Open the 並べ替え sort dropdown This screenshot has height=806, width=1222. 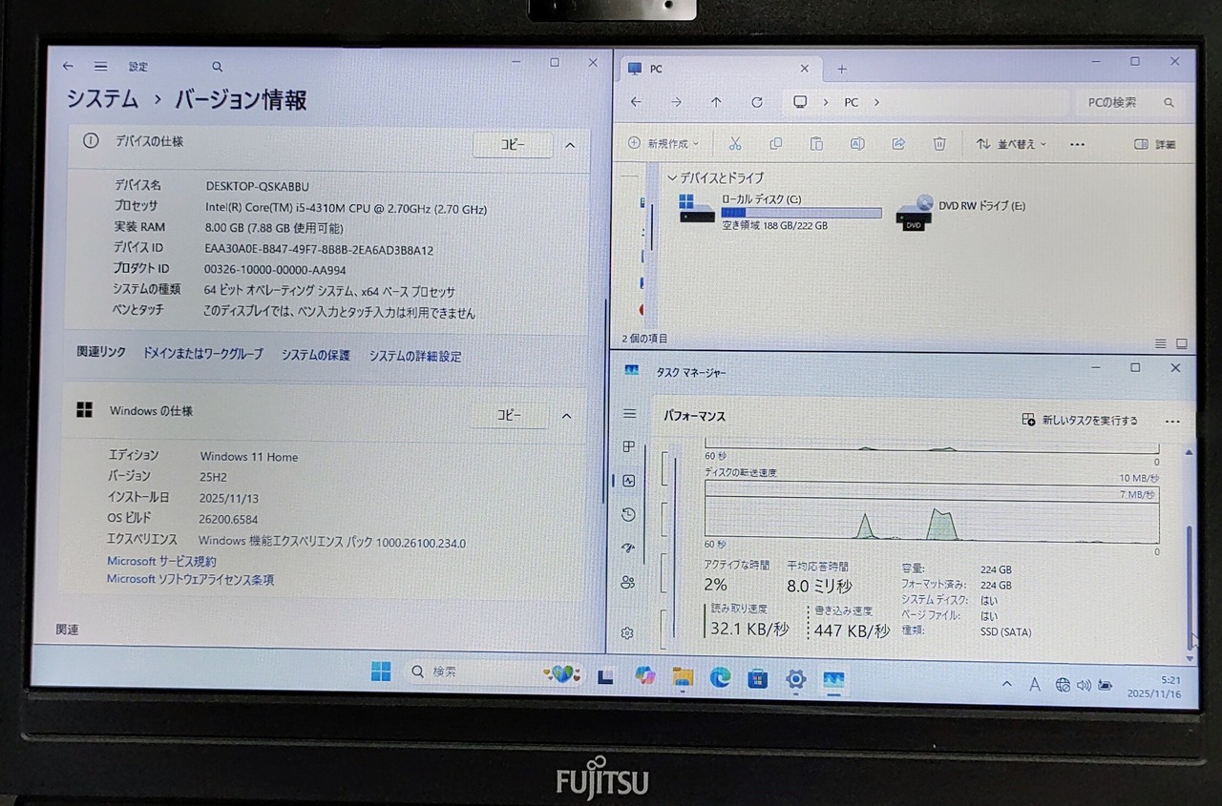pyautogui.click(x=1011, y=144)
